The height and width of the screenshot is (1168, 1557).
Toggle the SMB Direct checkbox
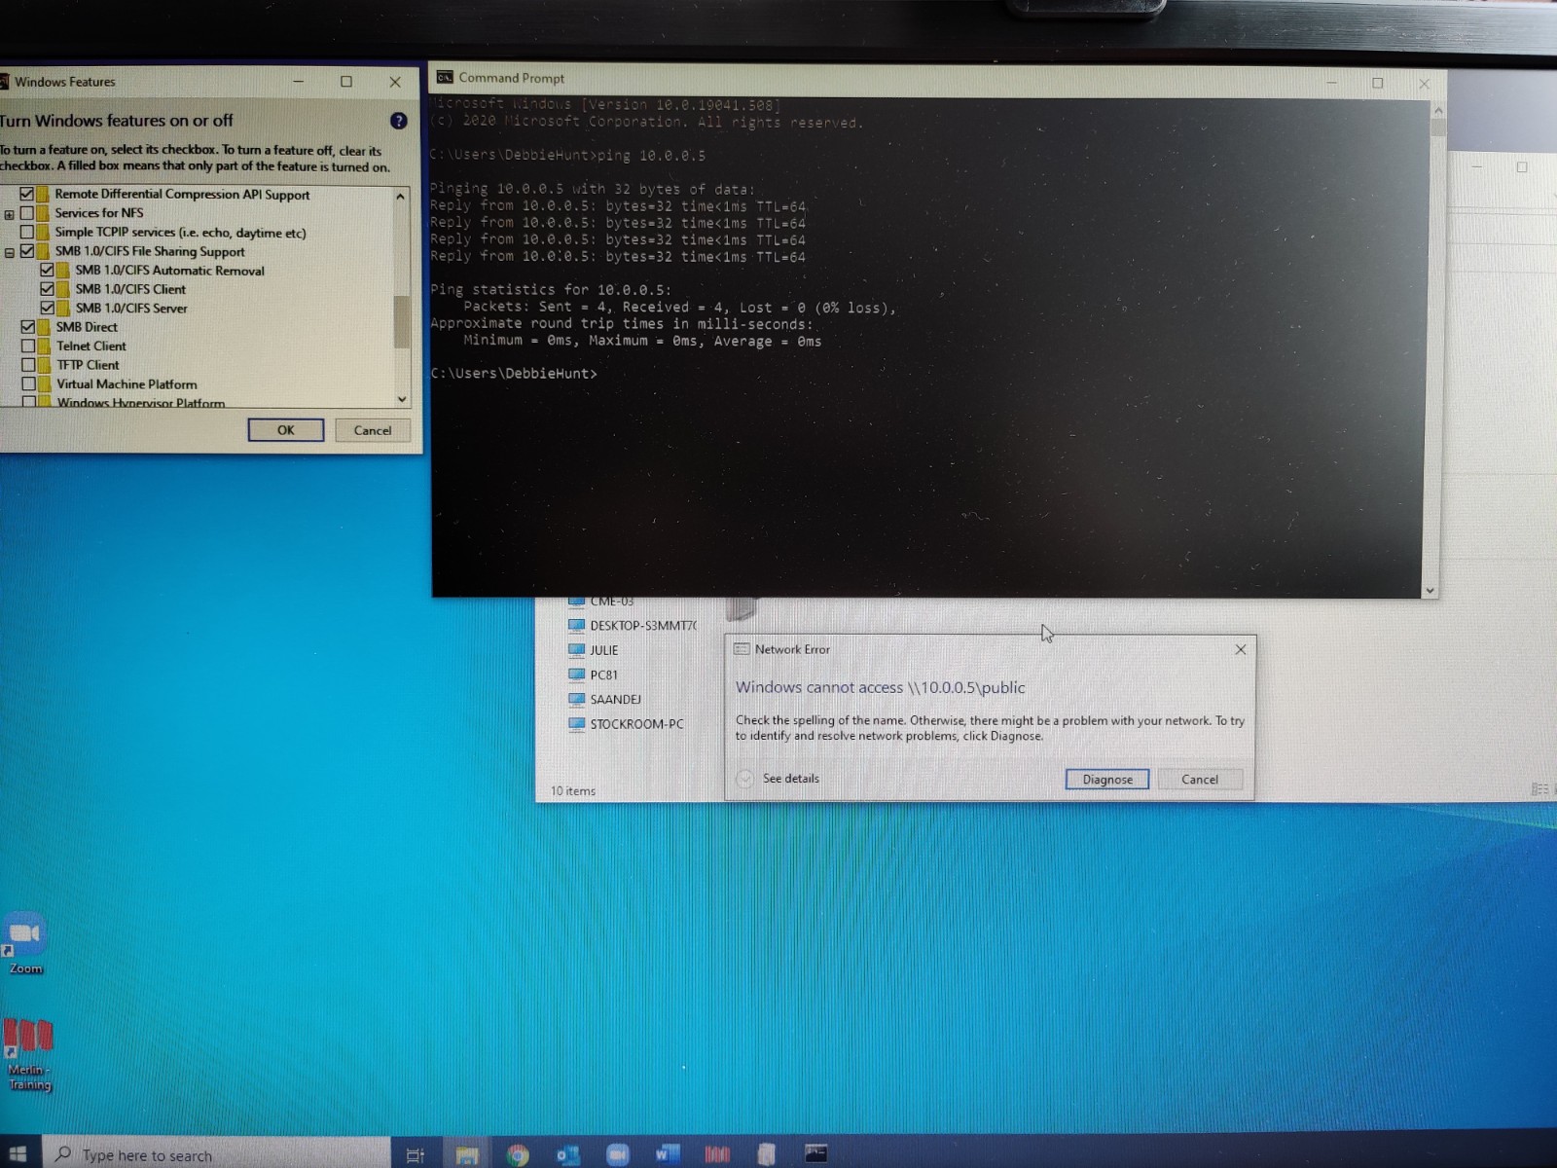[28, 327]
